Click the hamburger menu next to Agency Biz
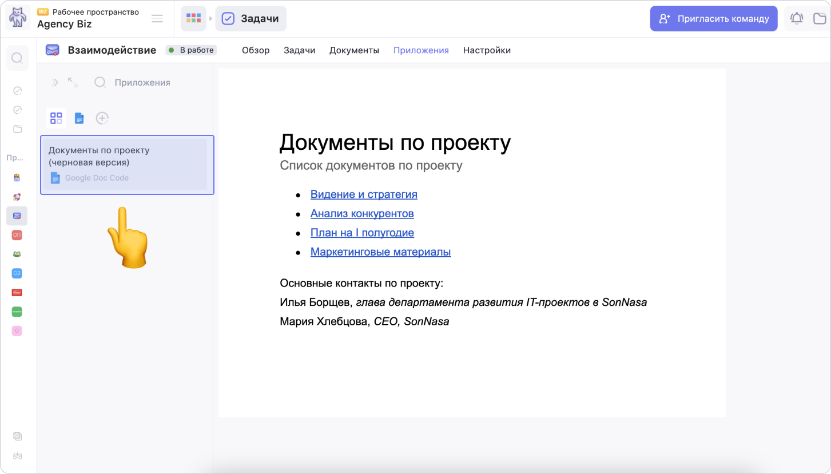 point(157,19)
